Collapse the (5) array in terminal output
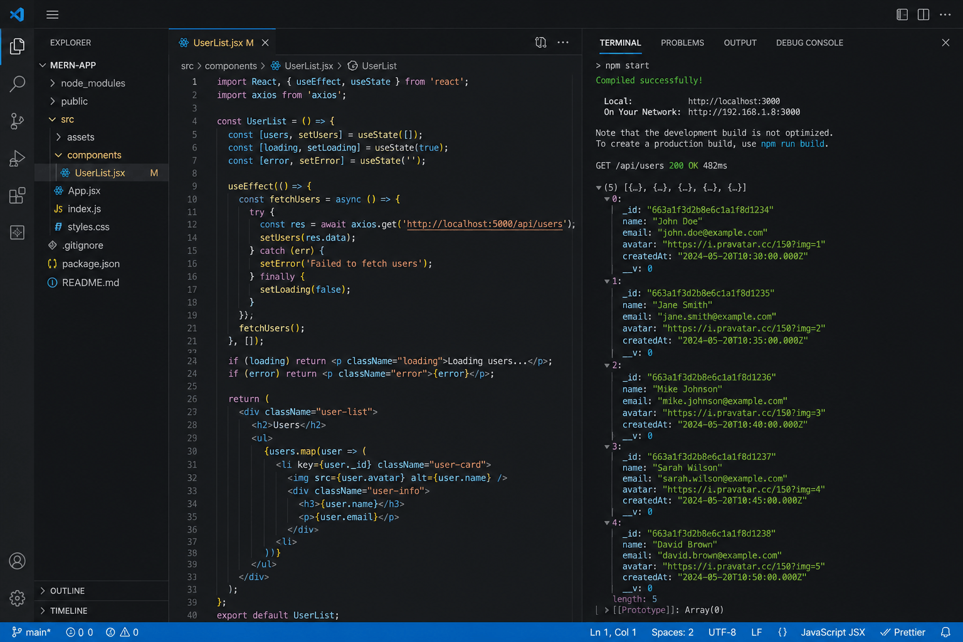 click(x=599, y=187)
